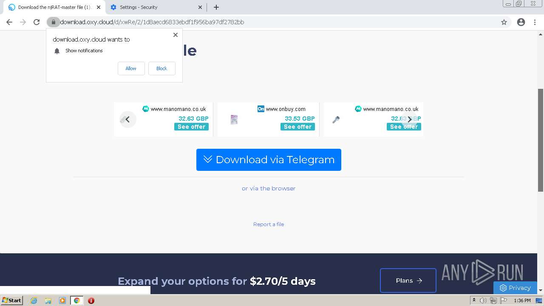Open File Explorer from the taskbar
The width and height of the screenshot is (544, 306).
pyautogui.click(x=48, y=300)
